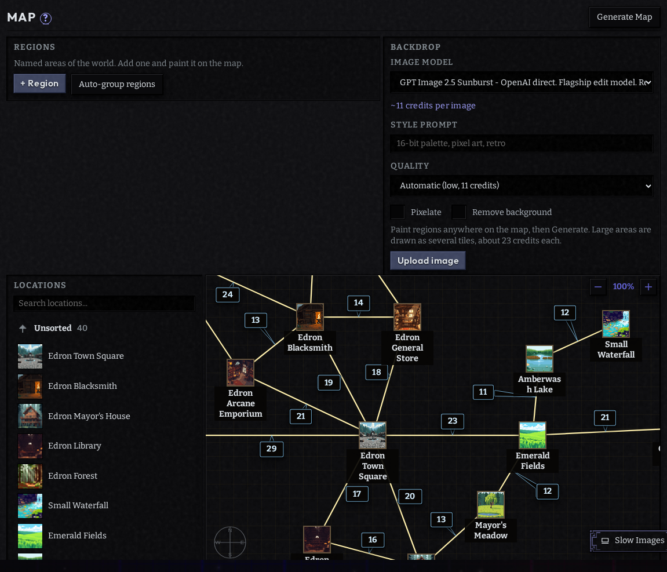This screenshot has width=667, height=572.
Task: Select Edron Blacksmith in locations list
Action: pyautogui.click(x=104, y=386)
